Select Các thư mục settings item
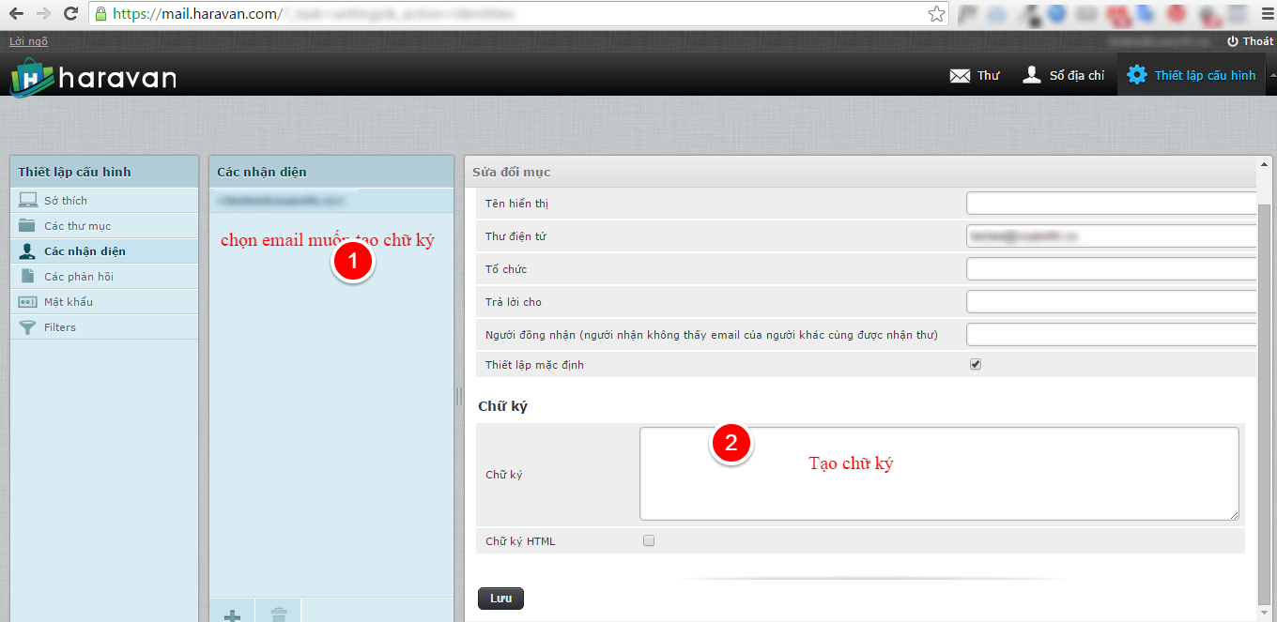Image resolution: width=1277 pixels, height=622 pixels. (105, 226)
